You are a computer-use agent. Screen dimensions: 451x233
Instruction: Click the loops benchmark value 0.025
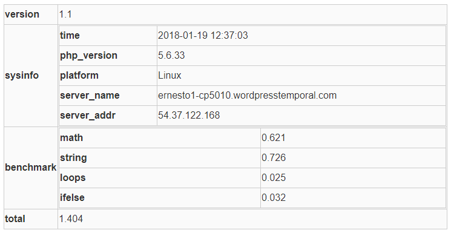coord(274,177)
